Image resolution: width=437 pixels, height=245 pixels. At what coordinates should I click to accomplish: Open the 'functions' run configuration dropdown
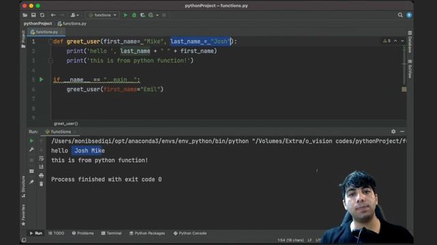pos(102,15)
